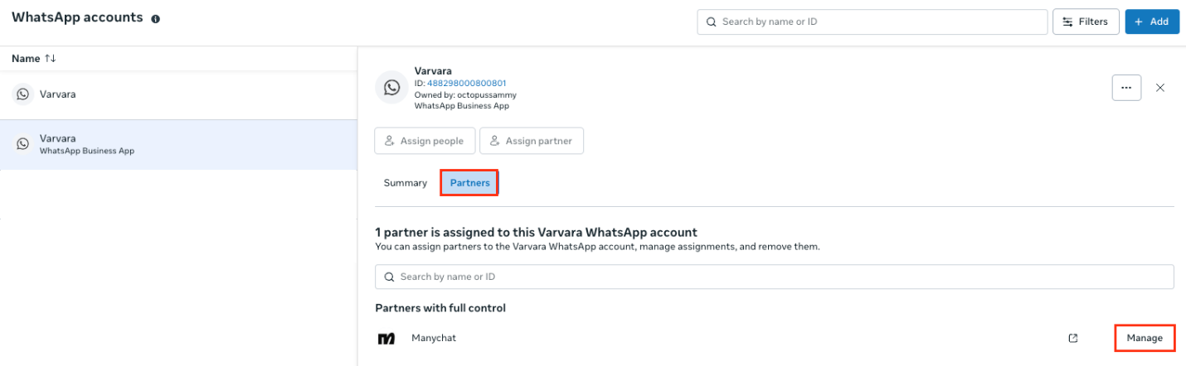Close the Varvara details panel
This screenshot has width=1186, height=366.
click(x=1160, y=88)
